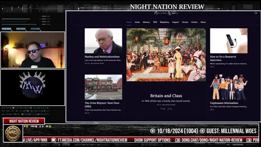The width and height of the screenshot is (261, 147).
Task: Click the green play icon beside 56
Action: [x=50, y=127]
